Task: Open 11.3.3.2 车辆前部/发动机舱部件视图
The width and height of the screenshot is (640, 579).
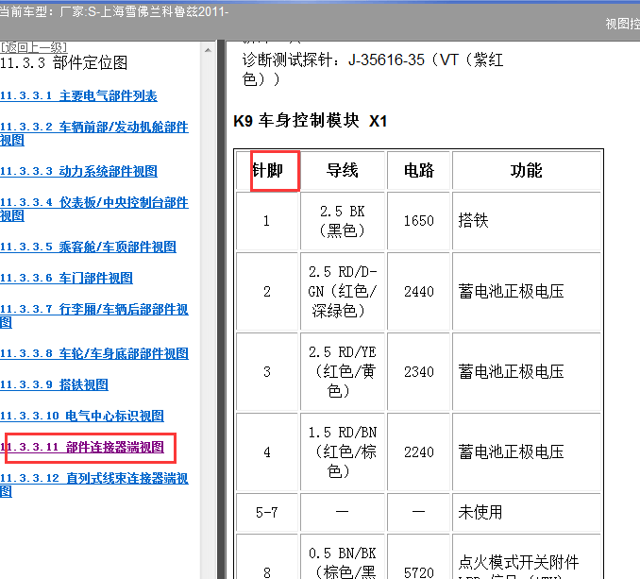Action: coord(93,133)
